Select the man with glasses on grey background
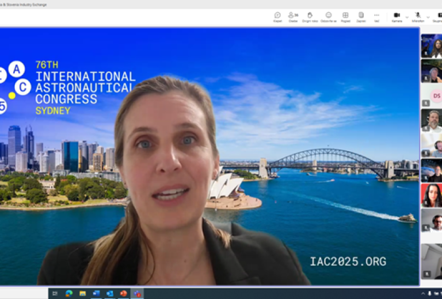This screenshot has height=299, width=442. pos(432,220)
